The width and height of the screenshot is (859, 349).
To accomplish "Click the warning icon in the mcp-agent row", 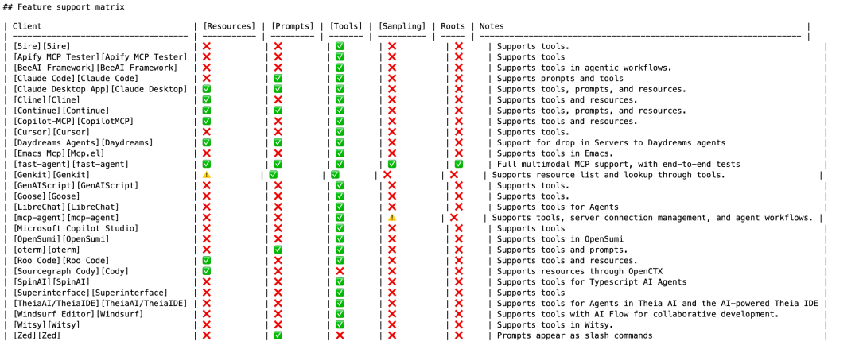I will (x=392, y=218).
